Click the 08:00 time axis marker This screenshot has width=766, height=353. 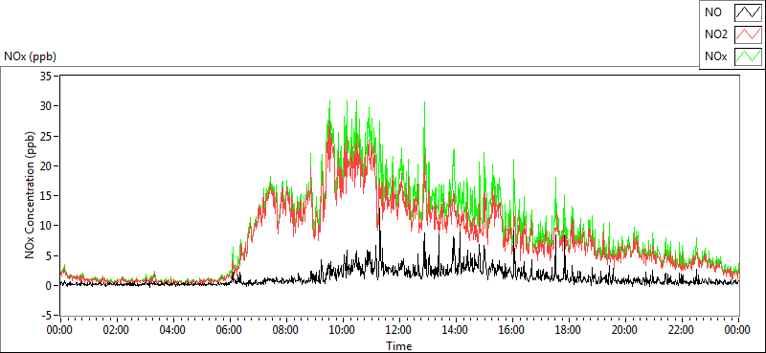285,330
